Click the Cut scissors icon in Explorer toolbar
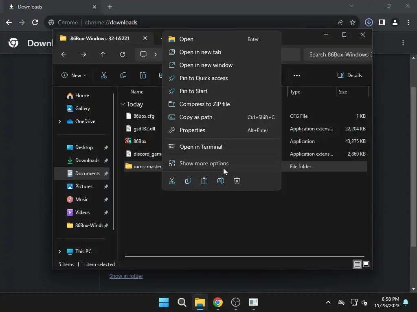 coord(104,75)
